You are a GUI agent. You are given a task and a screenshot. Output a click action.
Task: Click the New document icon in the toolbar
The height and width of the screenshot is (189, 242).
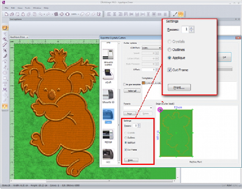6,14
